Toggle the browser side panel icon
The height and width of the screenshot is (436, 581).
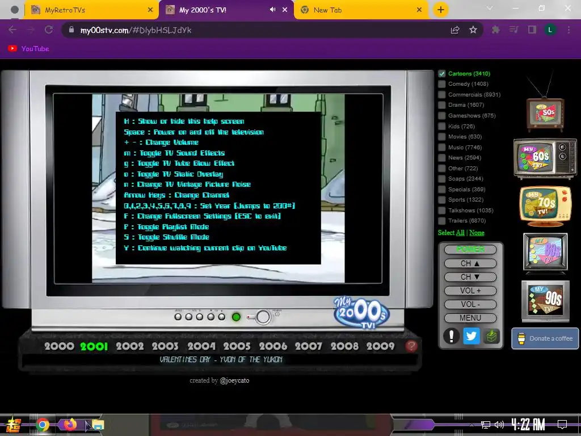click(532, 30)
